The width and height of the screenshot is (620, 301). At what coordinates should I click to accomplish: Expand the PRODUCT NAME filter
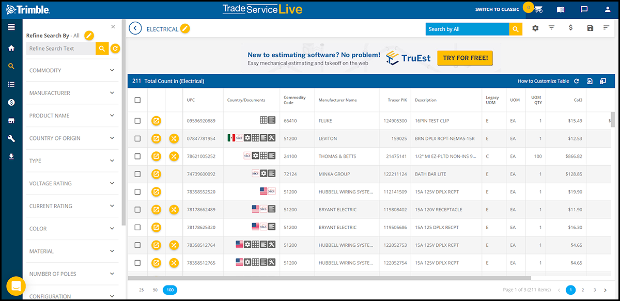[72, 116]
